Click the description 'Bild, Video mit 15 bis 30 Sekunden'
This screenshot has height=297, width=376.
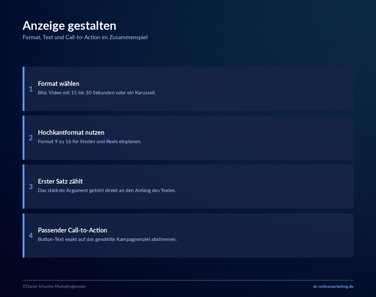click(x=76, y=93)
